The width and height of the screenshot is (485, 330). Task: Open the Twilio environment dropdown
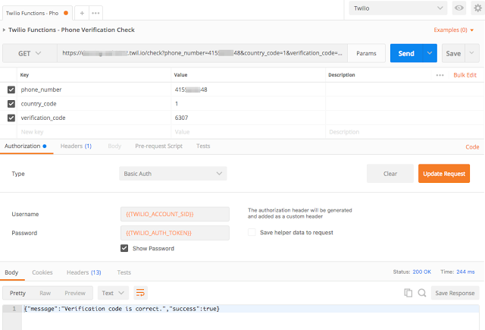click(398, 8)
